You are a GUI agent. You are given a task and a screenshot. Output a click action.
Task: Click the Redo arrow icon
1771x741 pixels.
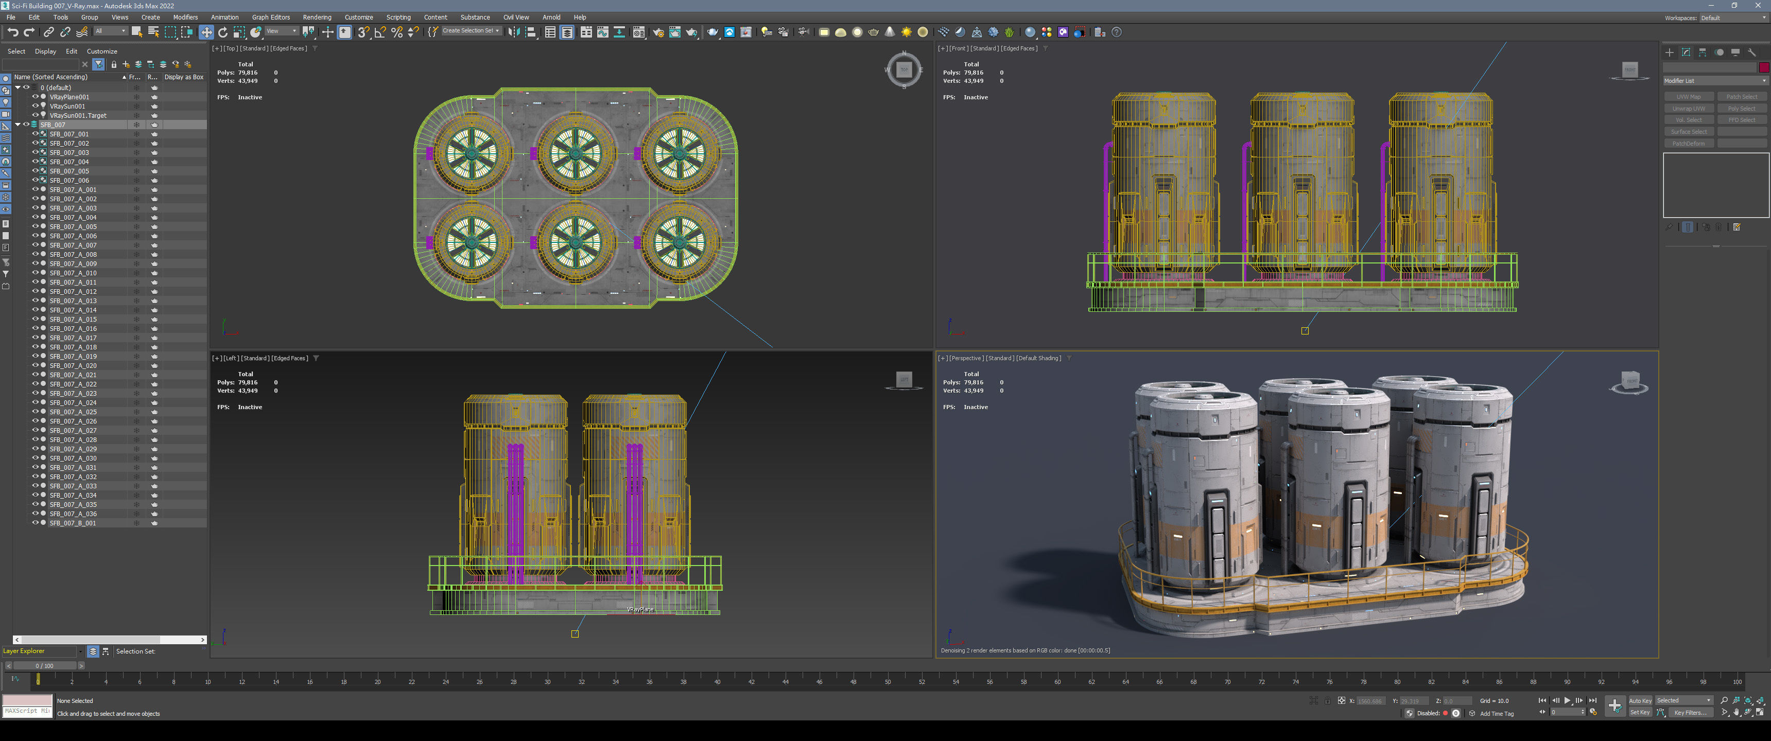pyautogui.click(x=29, y=31)
